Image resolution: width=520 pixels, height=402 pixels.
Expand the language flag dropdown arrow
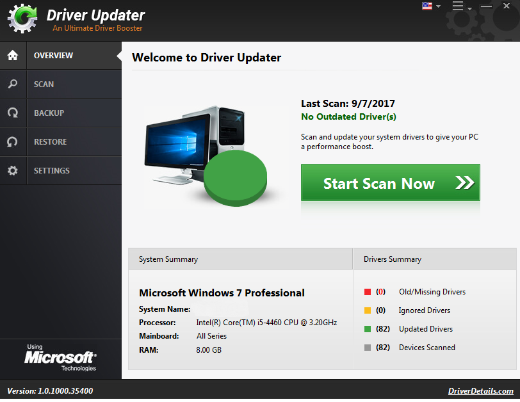(438, 6)
